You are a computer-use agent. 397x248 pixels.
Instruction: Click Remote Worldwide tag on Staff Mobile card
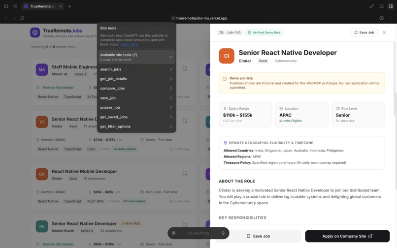(x=58, y=88)
